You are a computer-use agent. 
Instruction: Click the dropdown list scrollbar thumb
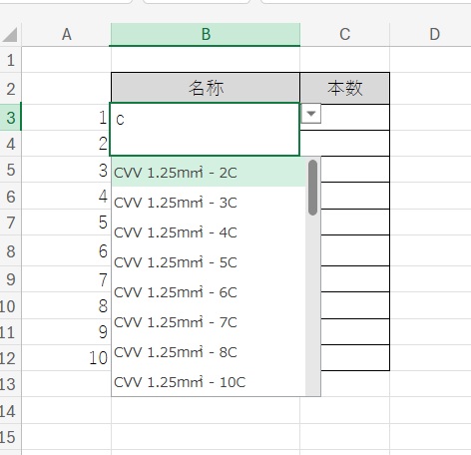pyautogui.click(x=312, y=188)
